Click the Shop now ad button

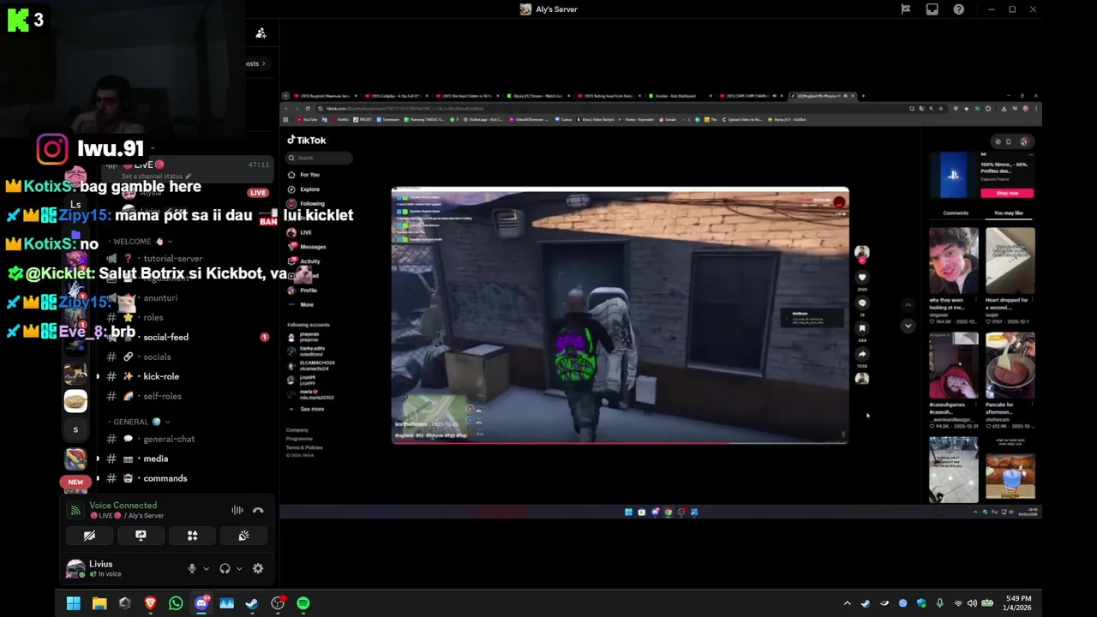click(x=1007, y=193)
